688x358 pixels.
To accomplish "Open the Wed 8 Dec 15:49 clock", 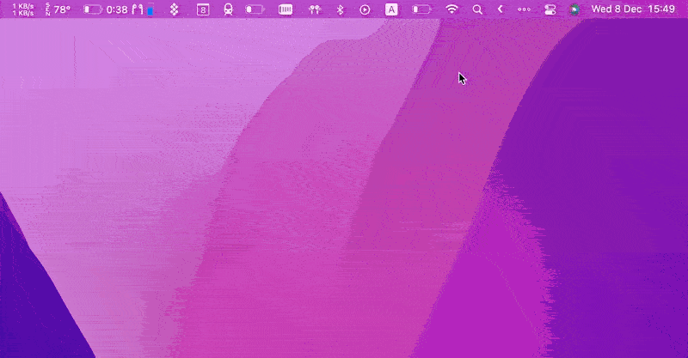I will [633, 9].
